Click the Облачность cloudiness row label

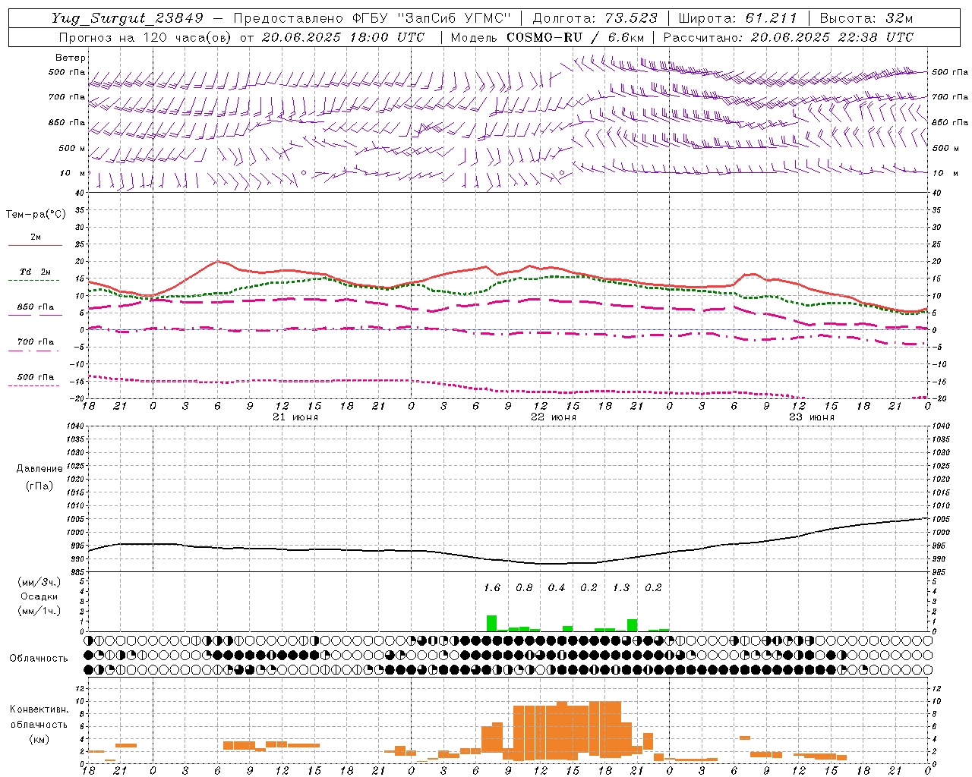coord(39,659)
